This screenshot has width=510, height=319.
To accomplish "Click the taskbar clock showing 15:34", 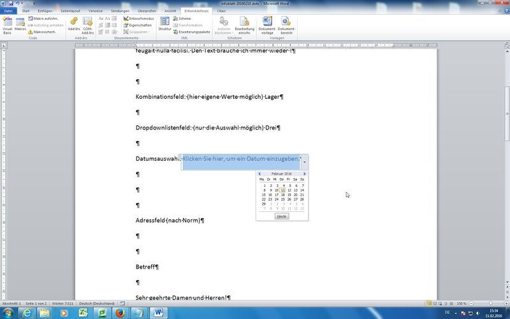I will pos(493,313).
